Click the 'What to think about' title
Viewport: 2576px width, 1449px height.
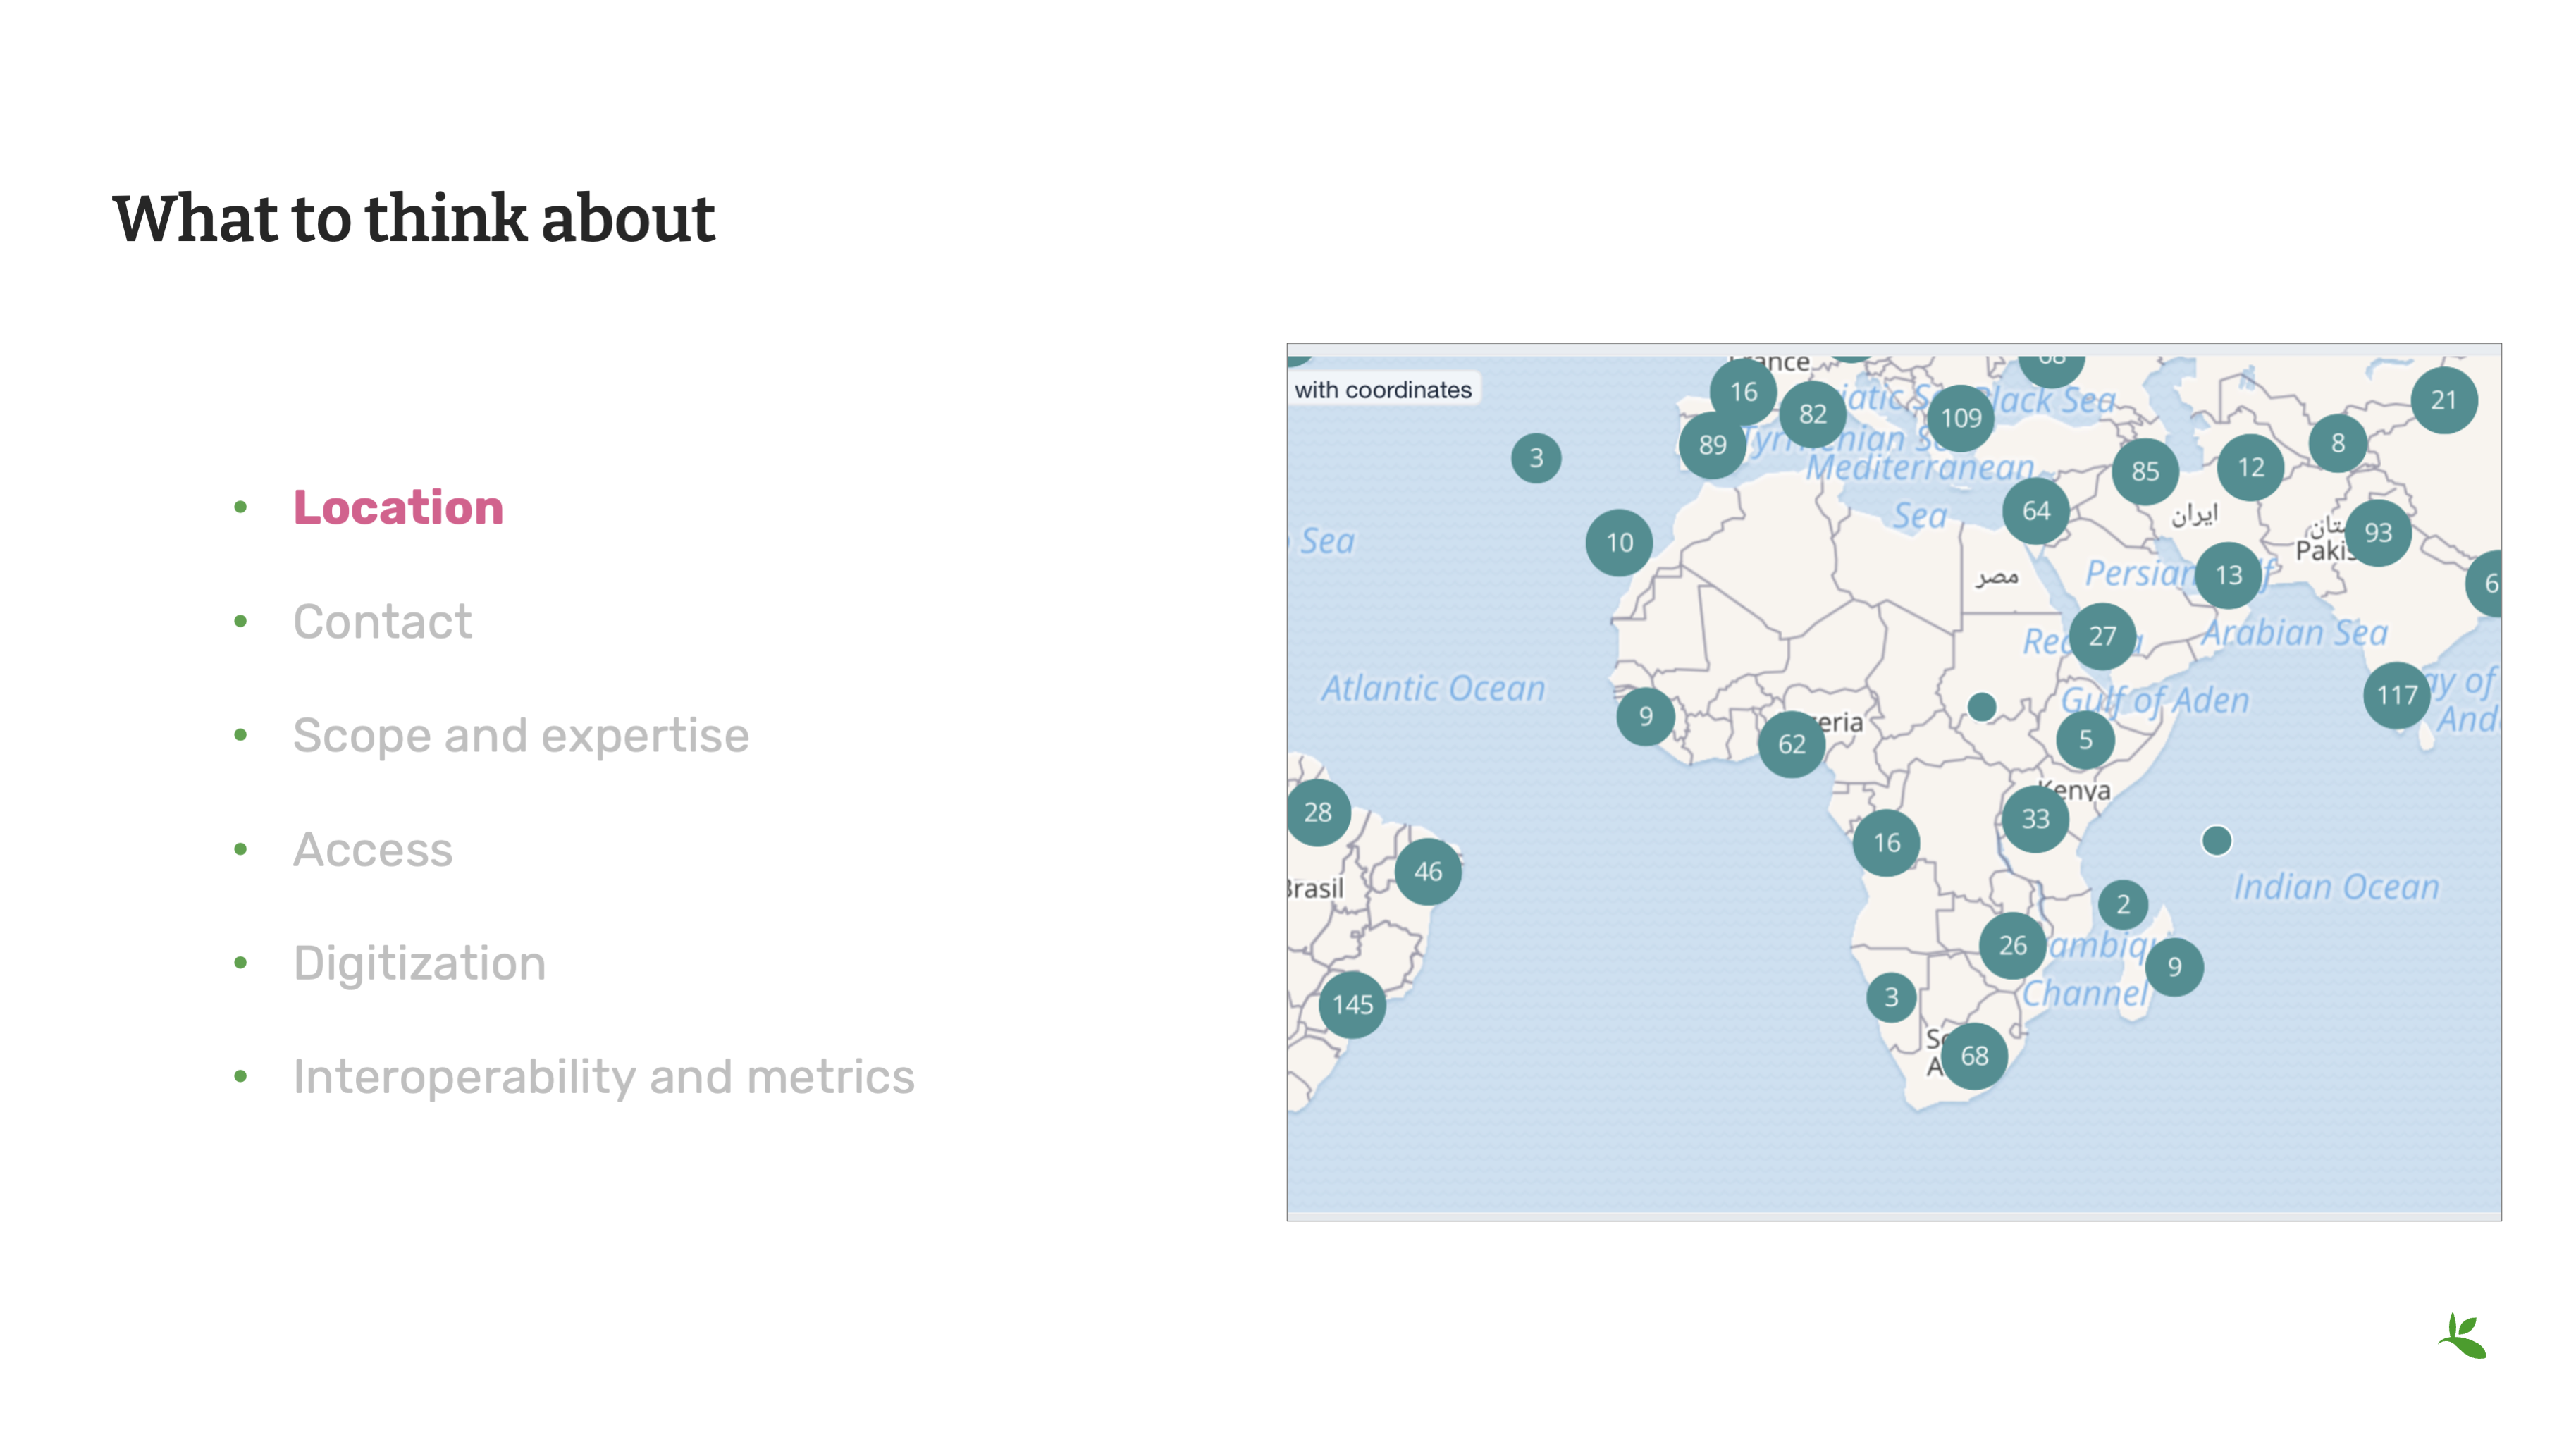pyautogui.click(x=413, y=218)
